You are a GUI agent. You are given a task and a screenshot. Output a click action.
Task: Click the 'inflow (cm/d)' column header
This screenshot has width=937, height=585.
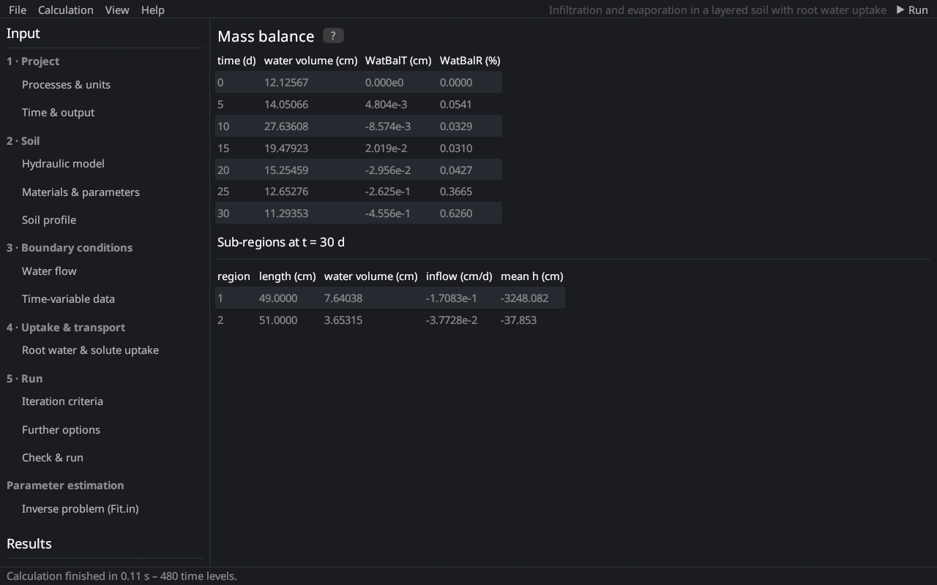[459, 276]
